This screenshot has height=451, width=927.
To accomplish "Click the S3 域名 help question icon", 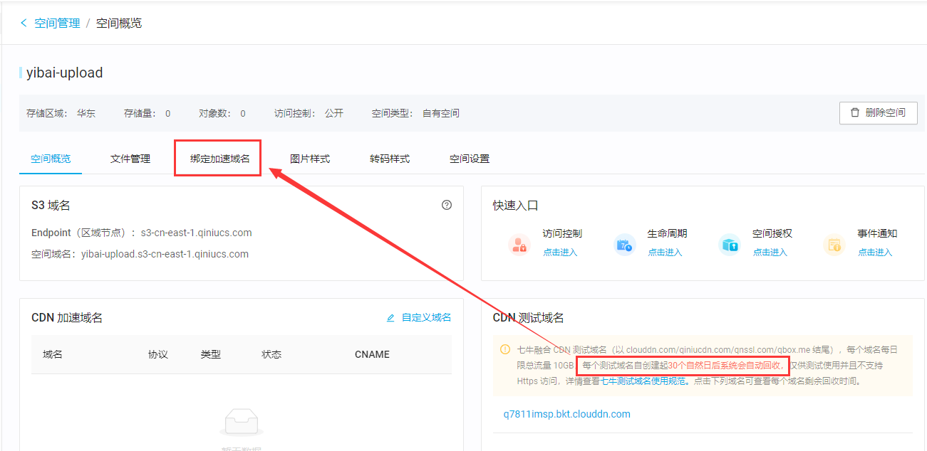I will click(x=447, y=205).
